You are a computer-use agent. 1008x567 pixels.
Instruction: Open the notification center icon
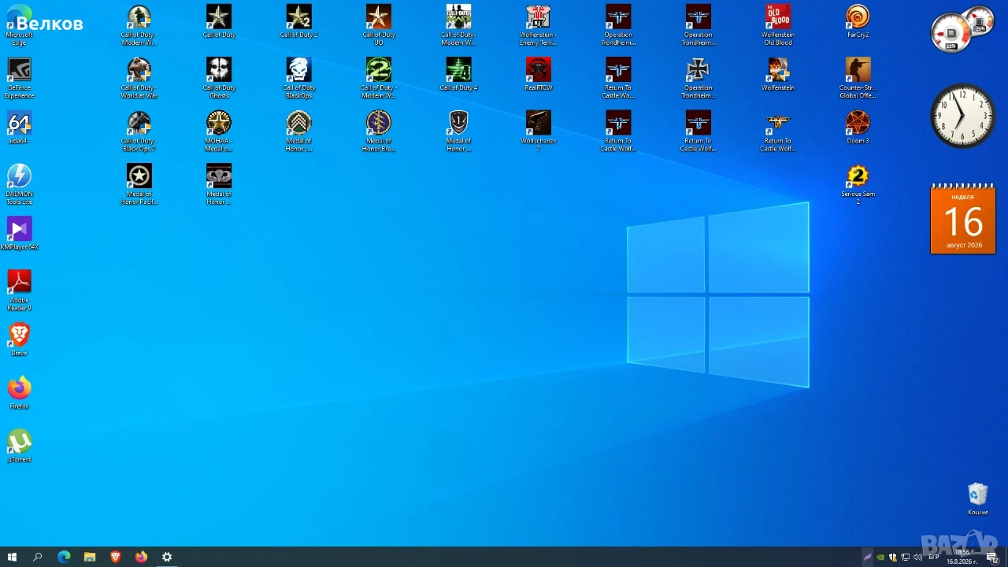click(992, 558)
